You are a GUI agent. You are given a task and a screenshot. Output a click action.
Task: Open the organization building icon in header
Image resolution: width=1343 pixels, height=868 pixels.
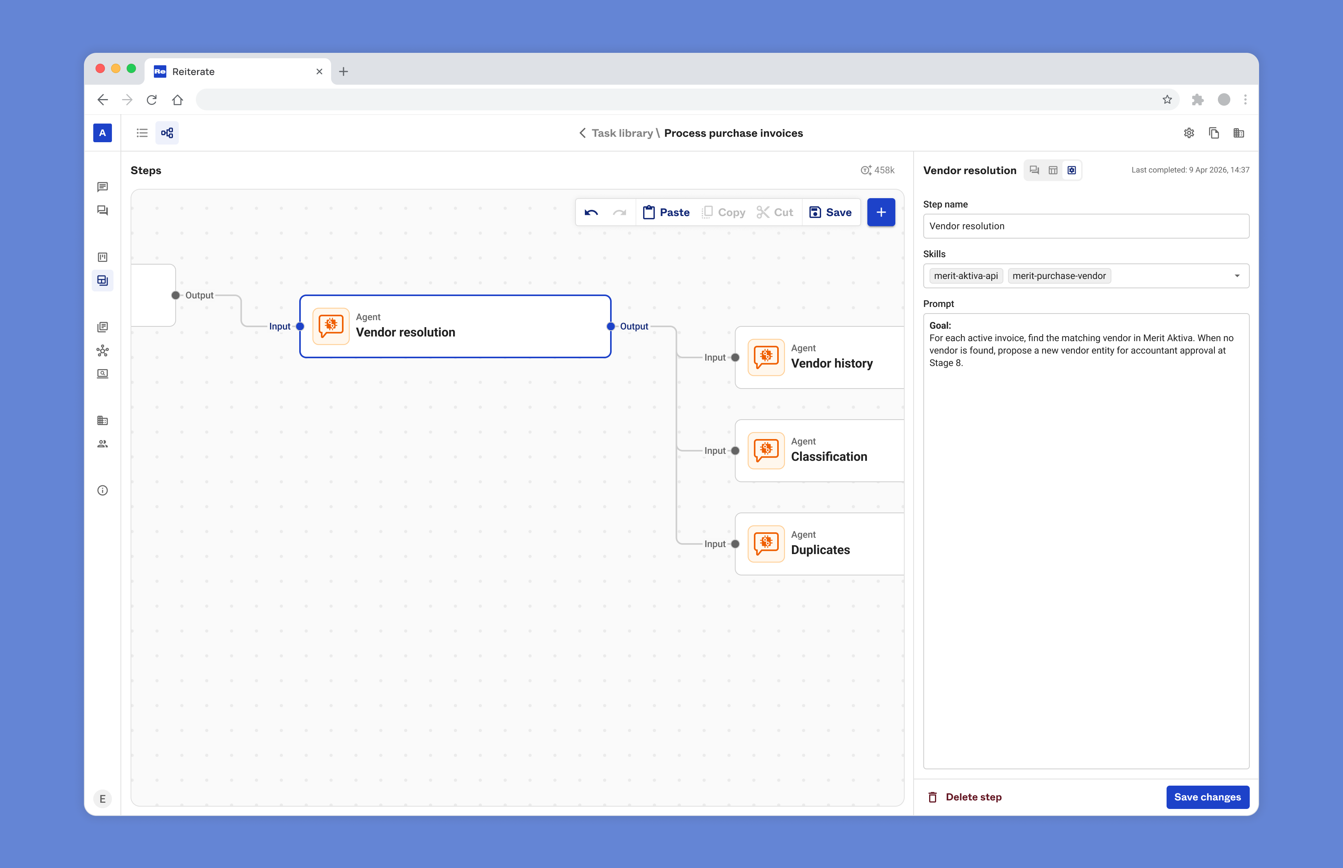(x=1238, y=133)
